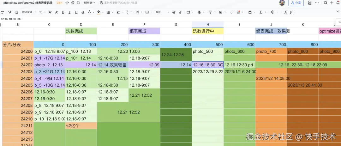
Task: Click the add comment icon
Action: (292, 12)
